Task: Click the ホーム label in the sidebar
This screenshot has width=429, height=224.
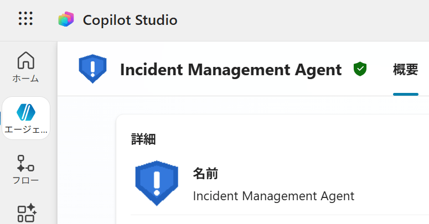Action: tap(26, 79)
